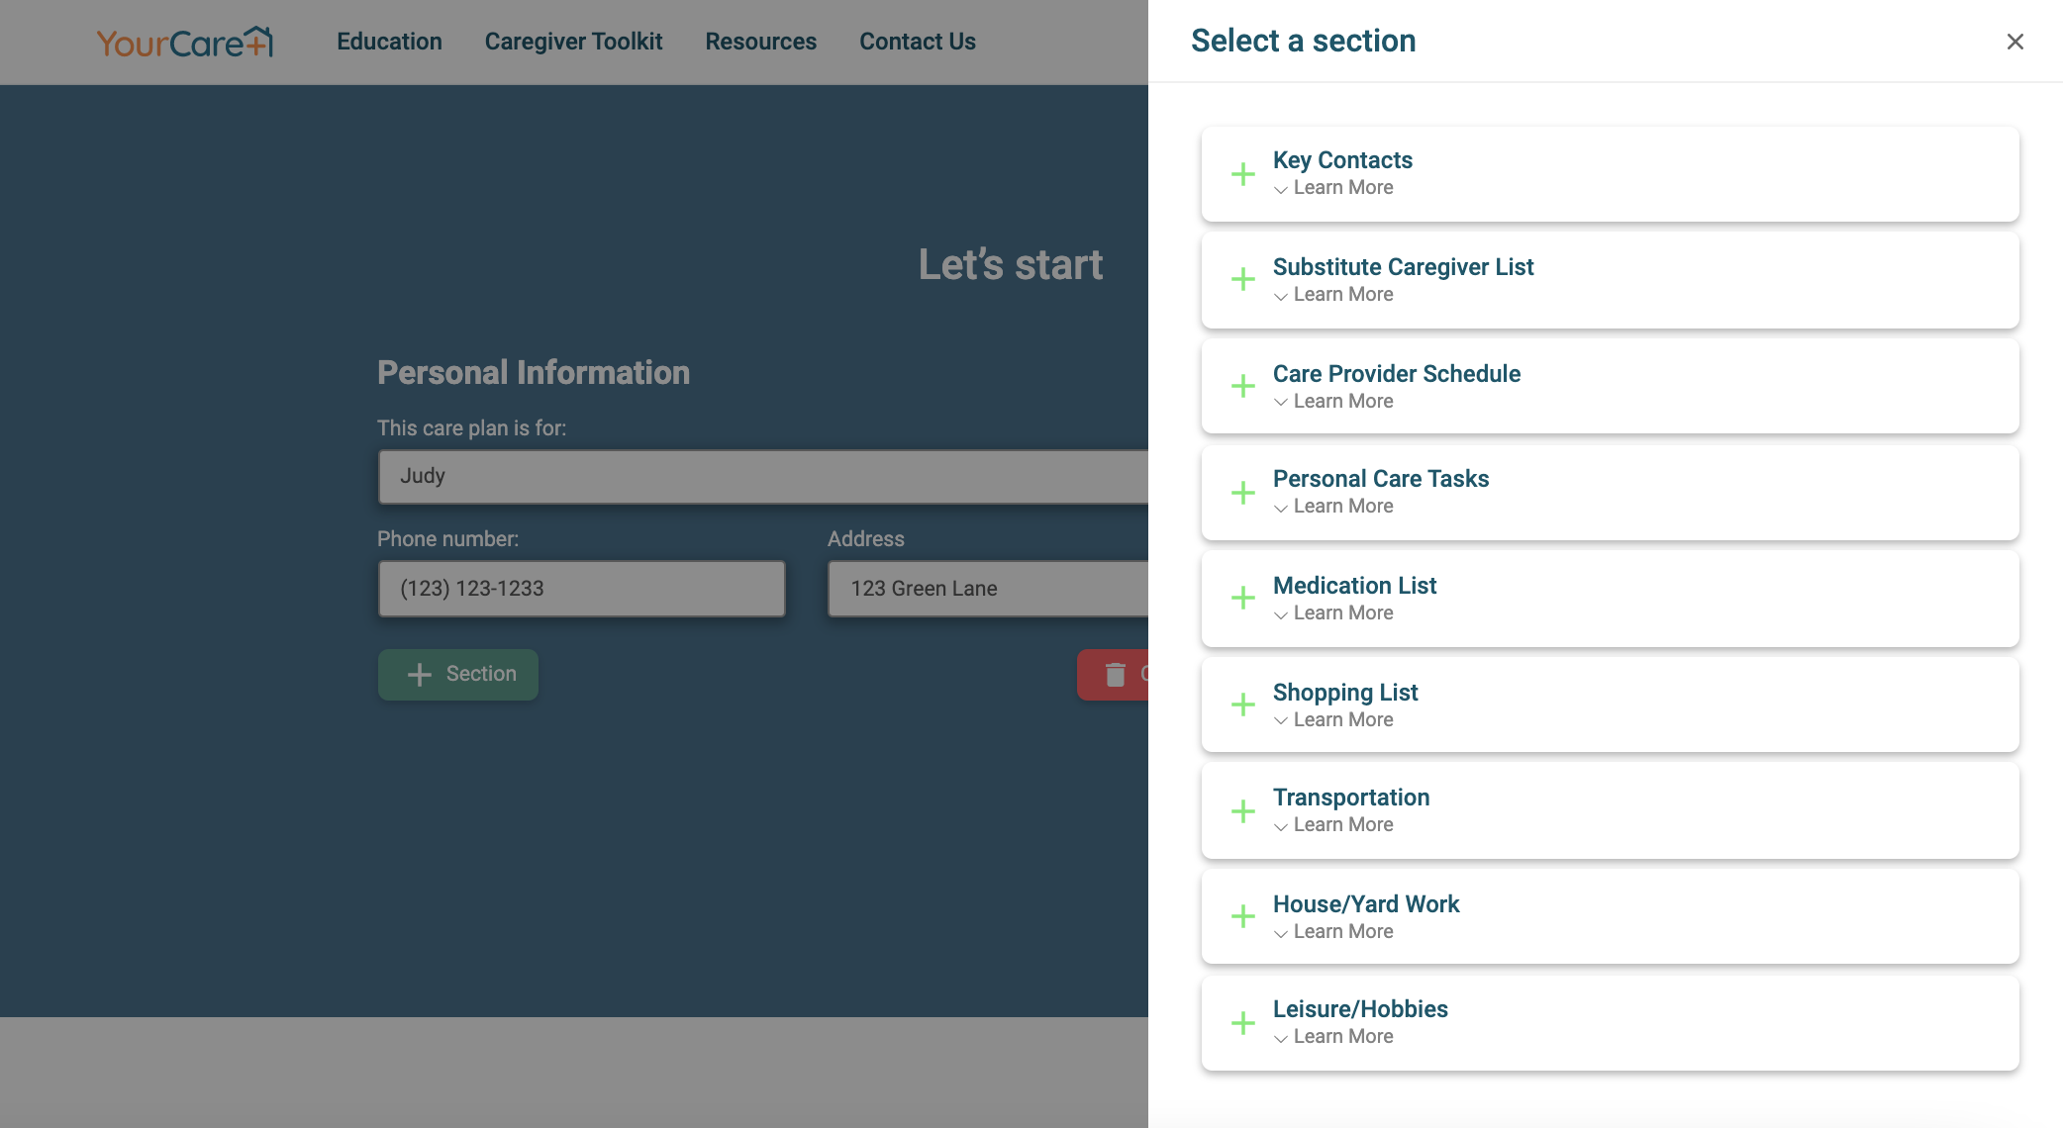Expand Learn More under House/Yard Work

(x=1333, y=932)
